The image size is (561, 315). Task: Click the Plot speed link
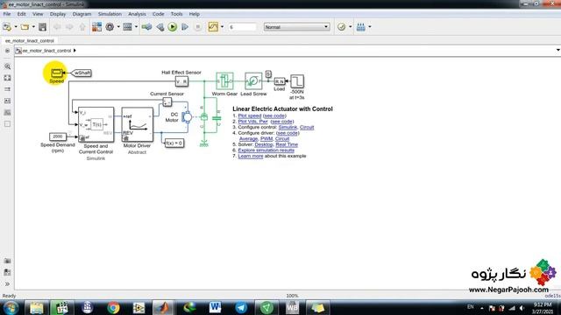(x=250, y=115)
